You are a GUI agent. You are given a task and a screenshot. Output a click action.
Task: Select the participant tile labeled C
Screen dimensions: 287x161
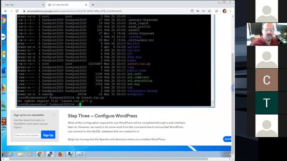tap(266, 80)
